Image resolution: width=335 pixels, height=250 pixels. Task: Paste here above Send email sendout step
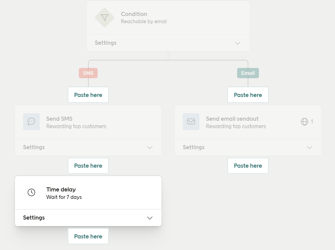click(248, 95)
